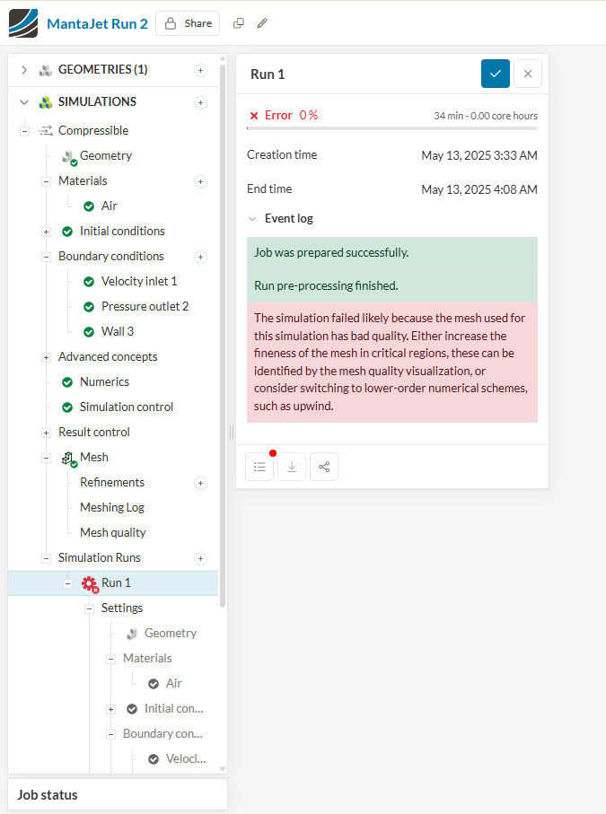The height and width of the screenshot is (814, 606).
Task: Click the run progress bar
Action: [392, 128]
